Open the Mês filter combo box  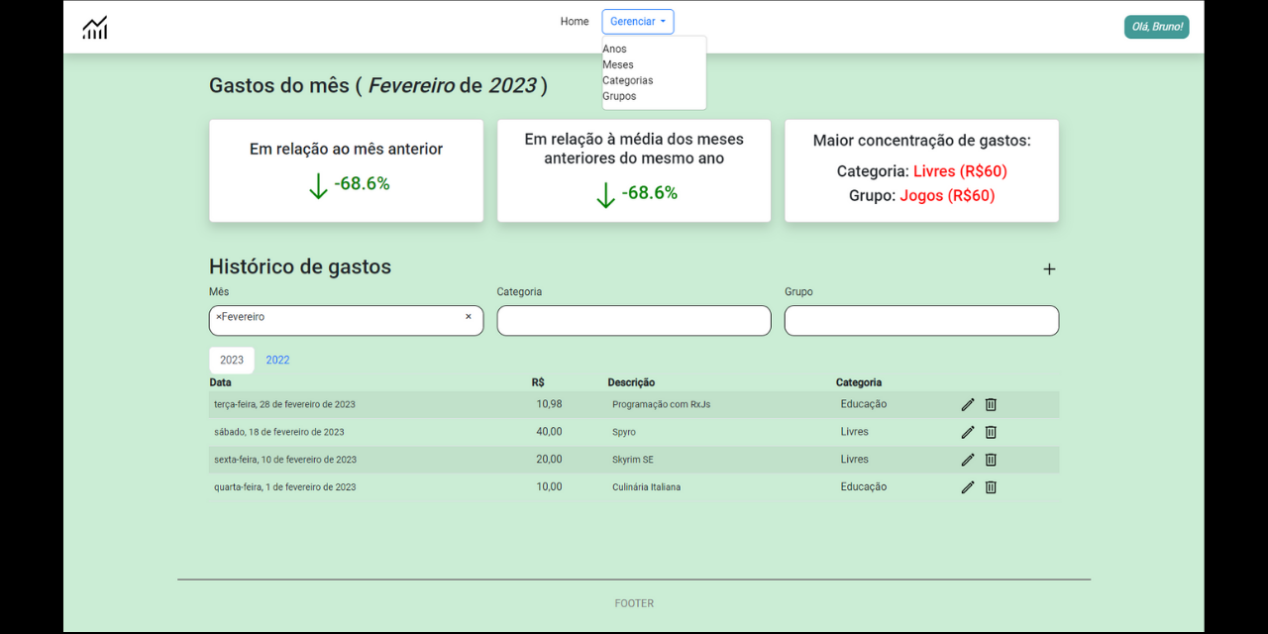[346, 320]
